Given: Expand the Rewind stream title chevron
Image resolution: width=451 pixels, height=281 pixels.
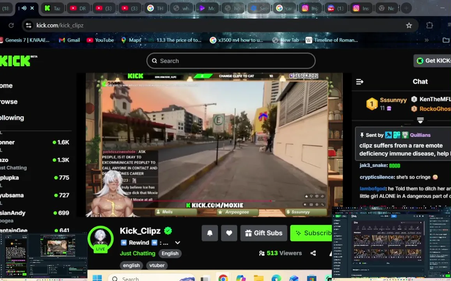Looking at the screenshot, I should 177,243.
